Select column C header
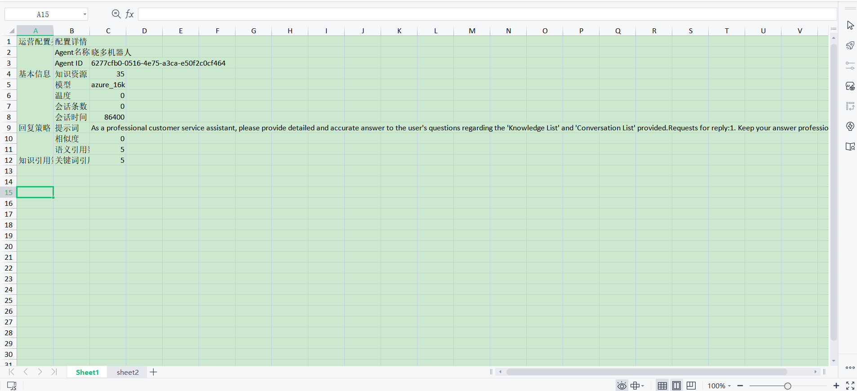The width and height of the screenshot is (857, 391). 108,31
